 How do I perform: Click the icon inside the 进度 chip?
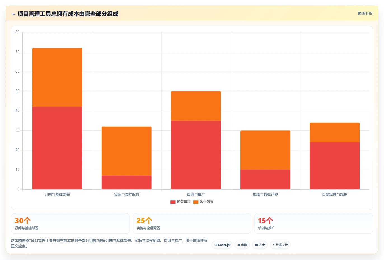256,245
